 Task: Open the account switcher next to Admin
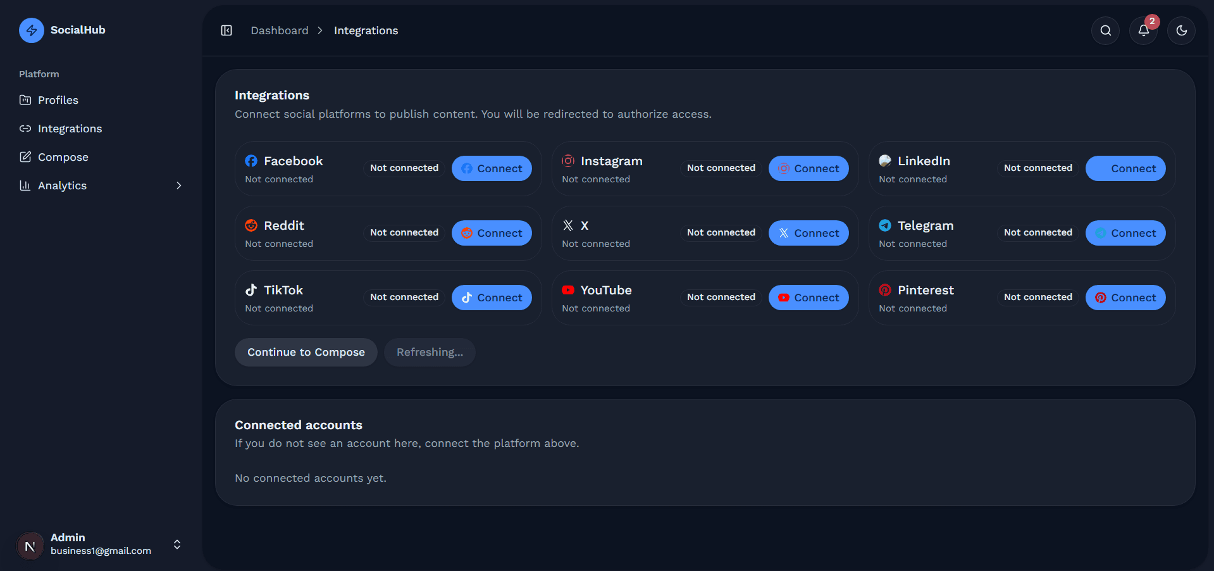[177, 544]
